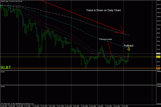This screenshot has width=161, height=107.
Task: Click the 22 Dec 2008 date label
Action: (x=92, y=106)
